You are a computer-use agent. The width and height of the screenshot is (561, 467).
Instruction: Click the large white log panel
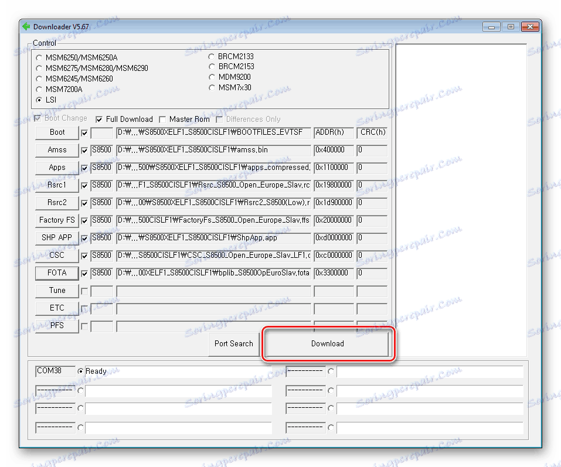click(x=461, y=200)
